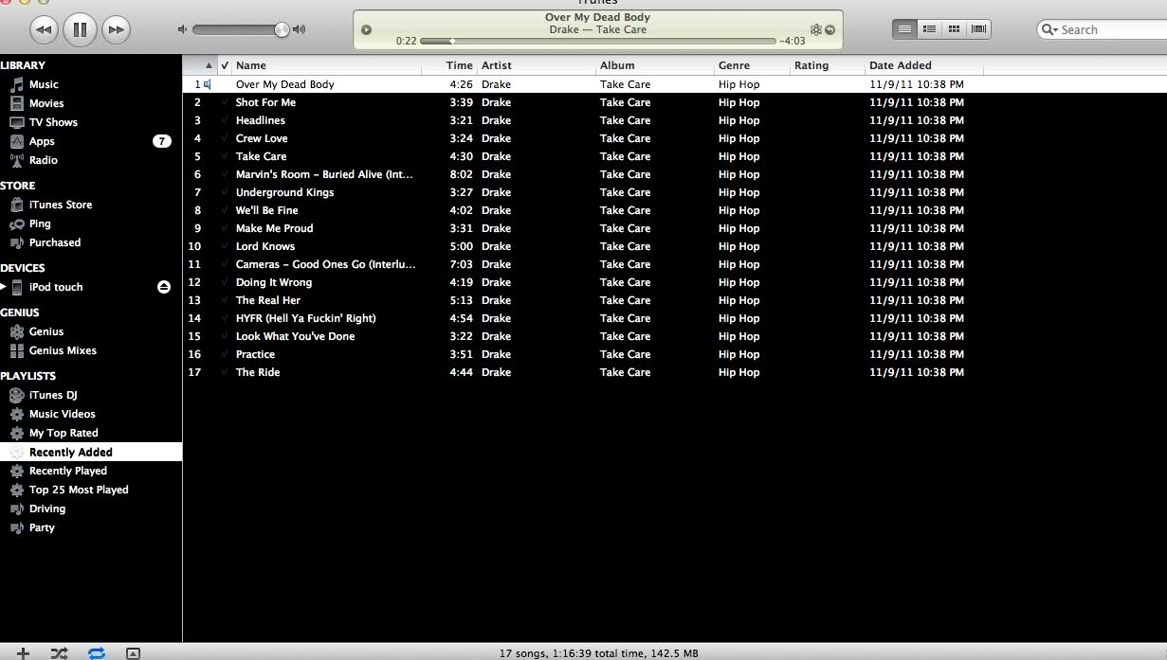Expand the iPod touch disclosure triangle

tap(4, 287)
